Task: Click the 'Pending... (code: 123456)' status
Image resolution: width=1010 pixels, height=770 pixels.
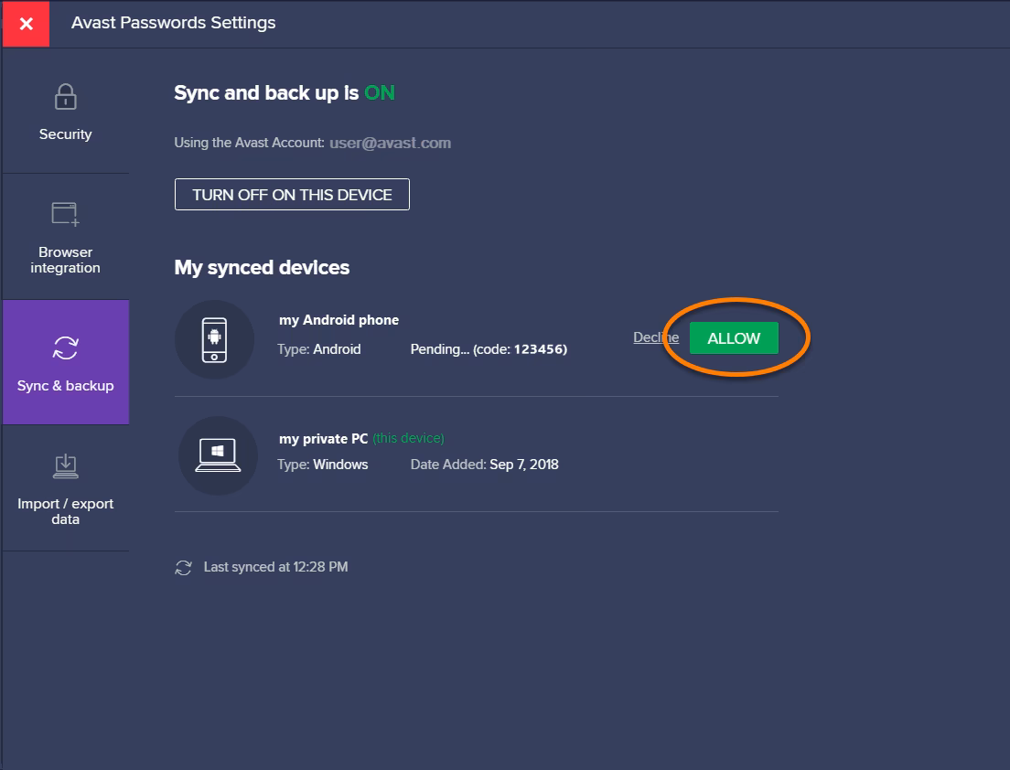Action: [x=489, y=349]
